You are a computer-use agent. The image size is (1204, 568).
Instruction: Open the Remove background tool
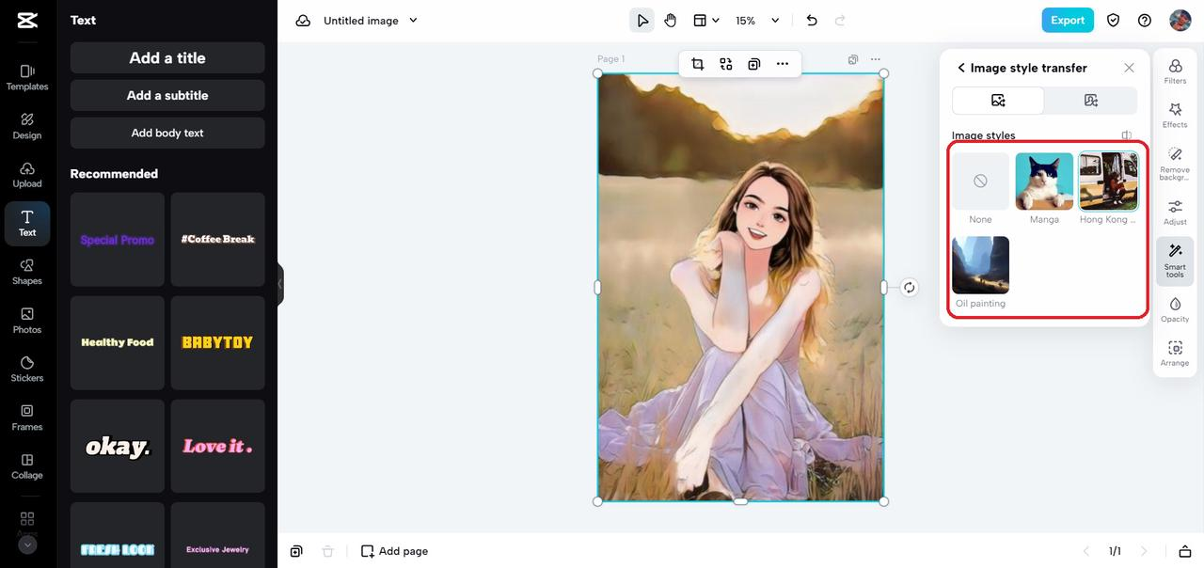[x=1175, y=163]
